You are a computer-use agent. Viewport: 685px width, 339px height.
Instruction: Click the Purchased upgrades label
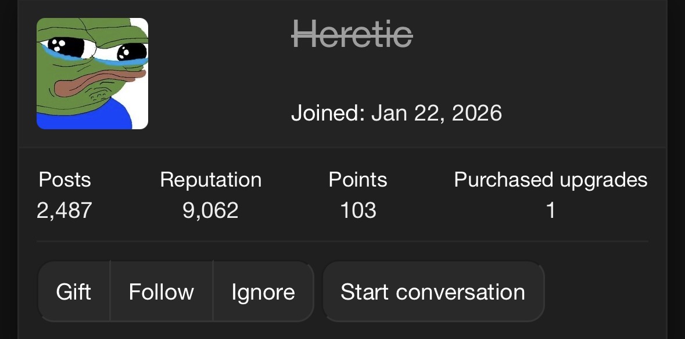point(550,180)
